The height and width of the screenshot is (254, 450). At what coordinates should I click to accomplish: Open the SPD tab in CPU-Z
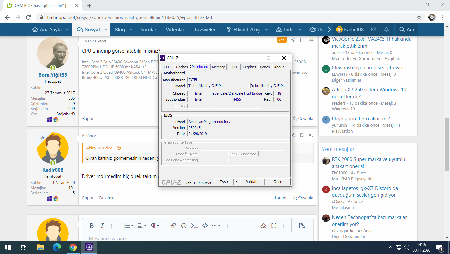coord(234,67)
